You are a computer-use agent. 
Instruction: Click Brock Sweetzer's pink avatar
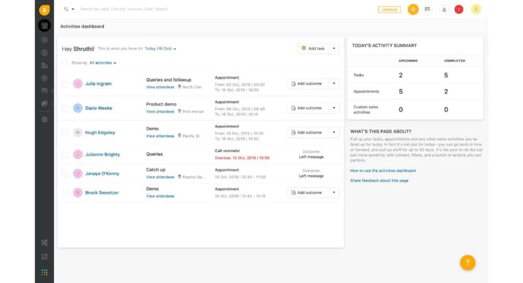(78, 192)
